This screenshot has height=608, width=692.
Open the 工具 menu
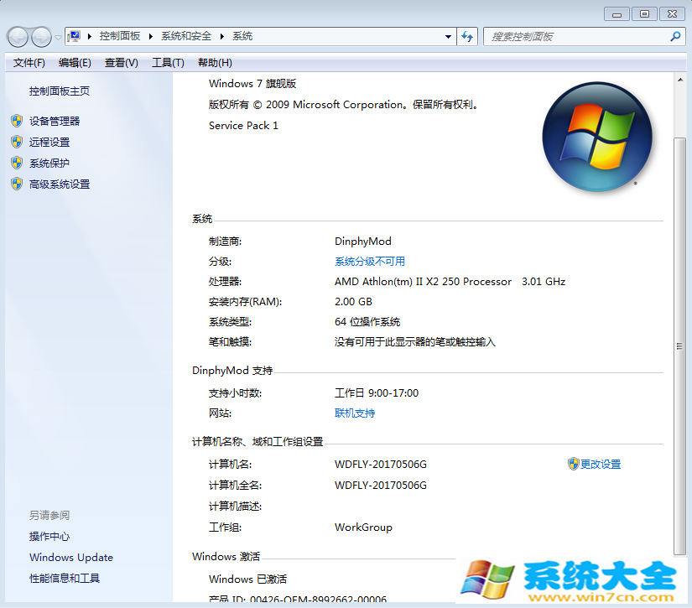click(167, 62)
